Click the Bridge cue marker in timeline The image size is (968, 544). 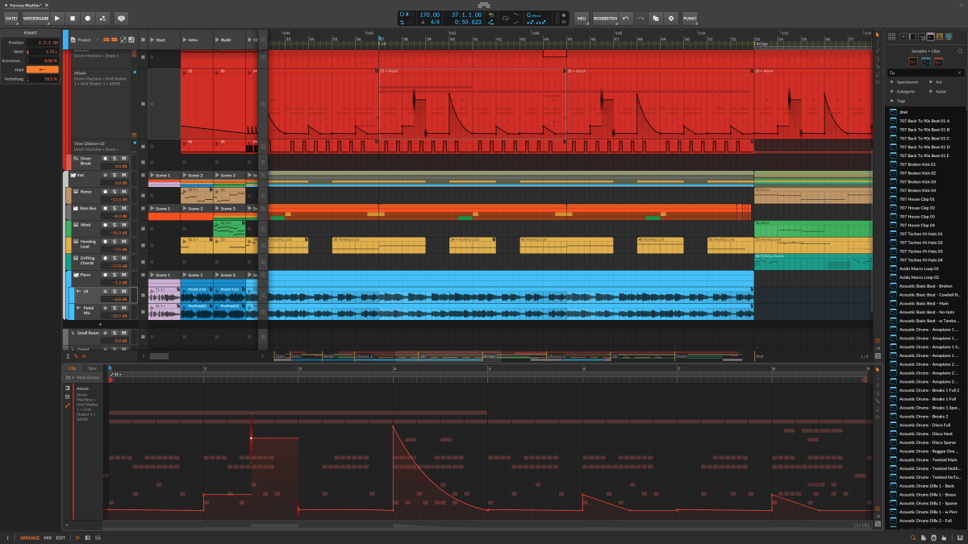tap(762, 44)
